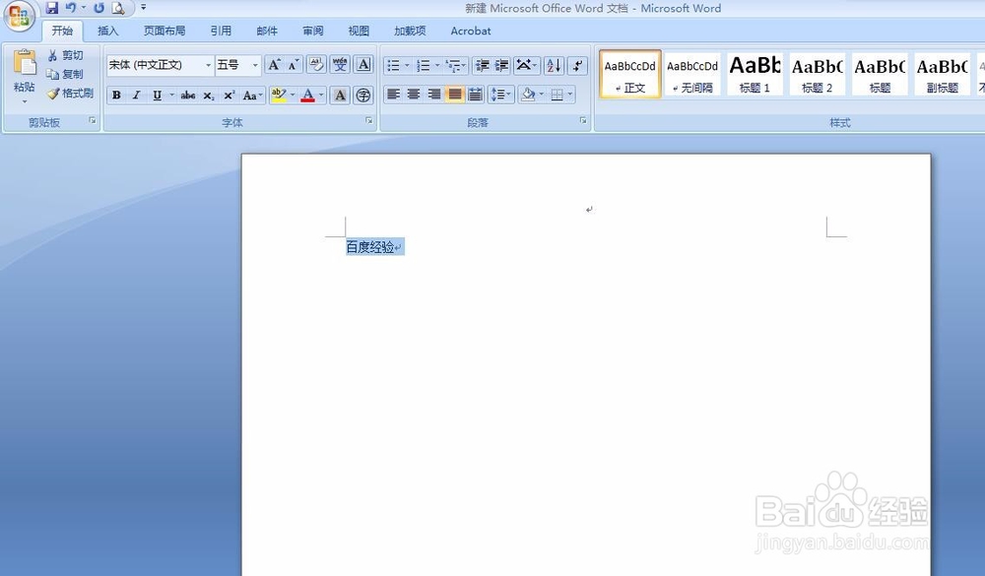Insert an enclosed character (带圈字符)
985x576 pixels.
point(363,95)
